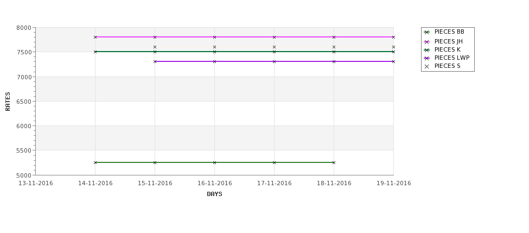The image size is (529, 233).
Task: Click the 6500 y-axis tick label
Action: pos(24,102)
